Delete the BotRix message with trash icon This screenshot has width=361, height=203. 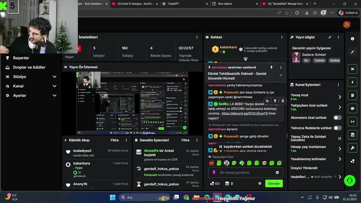click(283, 101)
